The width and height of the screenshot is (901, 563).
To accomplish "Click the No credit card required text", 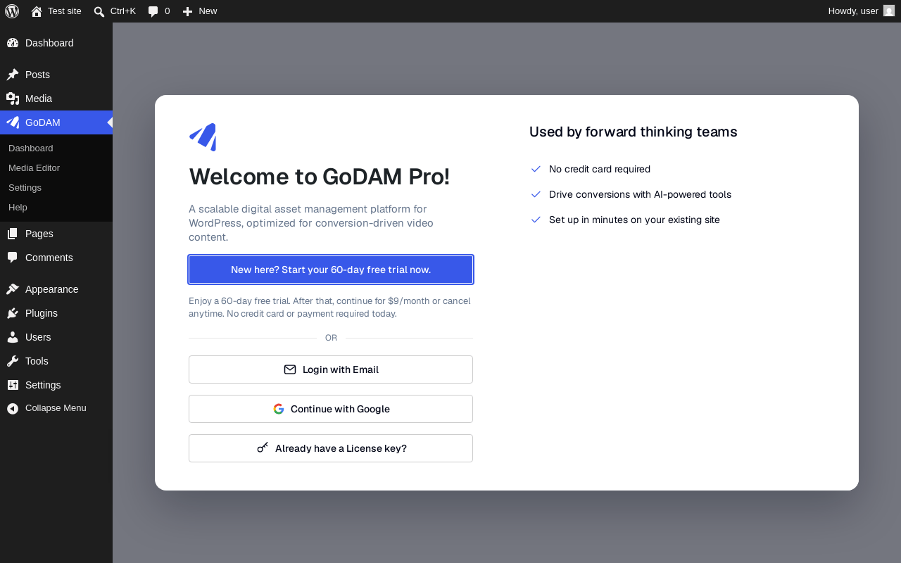I will (600, 169).
